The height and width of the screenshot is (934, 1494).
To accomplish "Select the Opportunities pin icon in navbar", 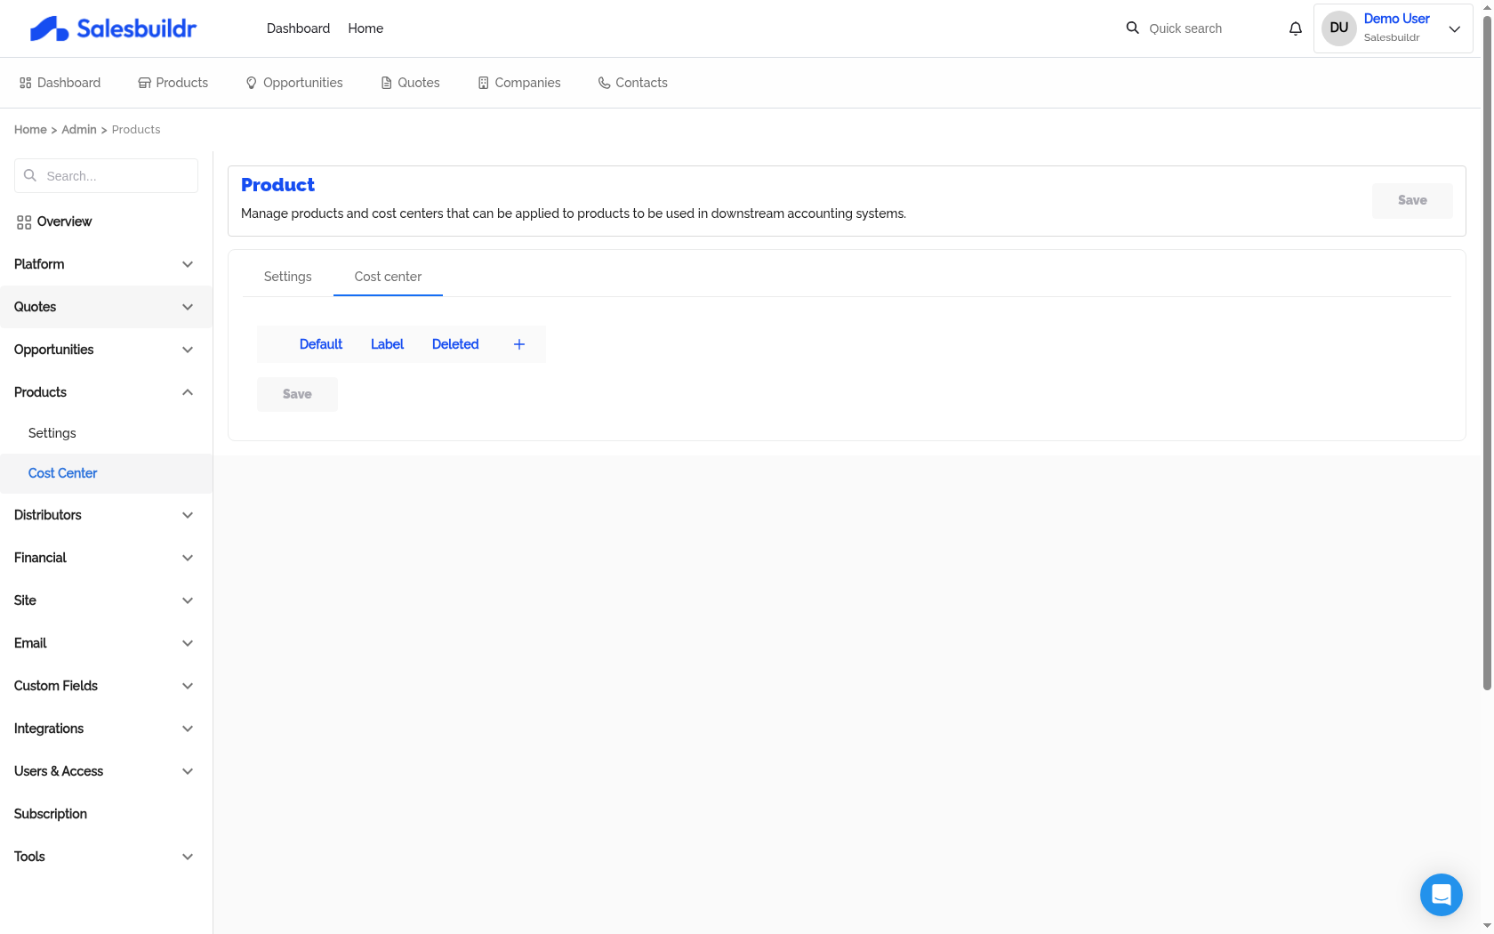I will click(251, 82).
